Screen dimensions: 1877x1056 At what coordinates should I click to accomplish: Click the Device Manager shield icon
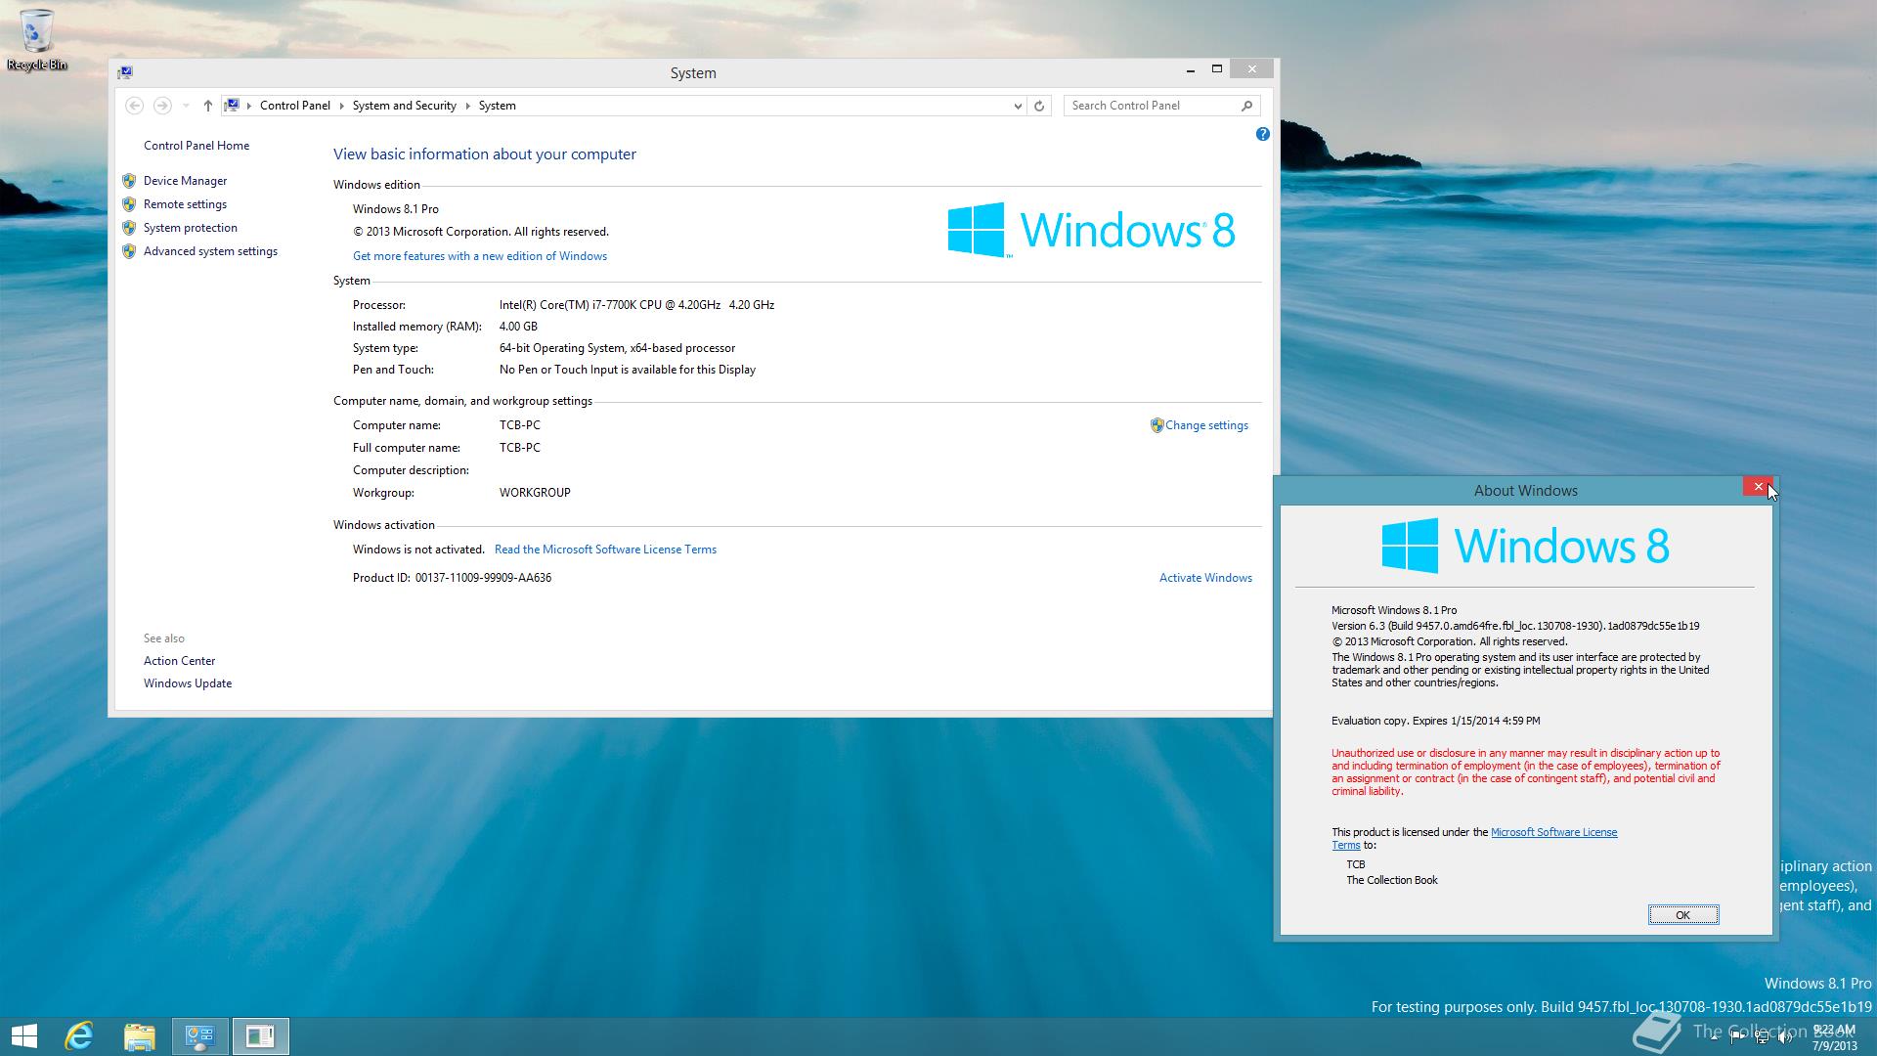pos(129,181)
